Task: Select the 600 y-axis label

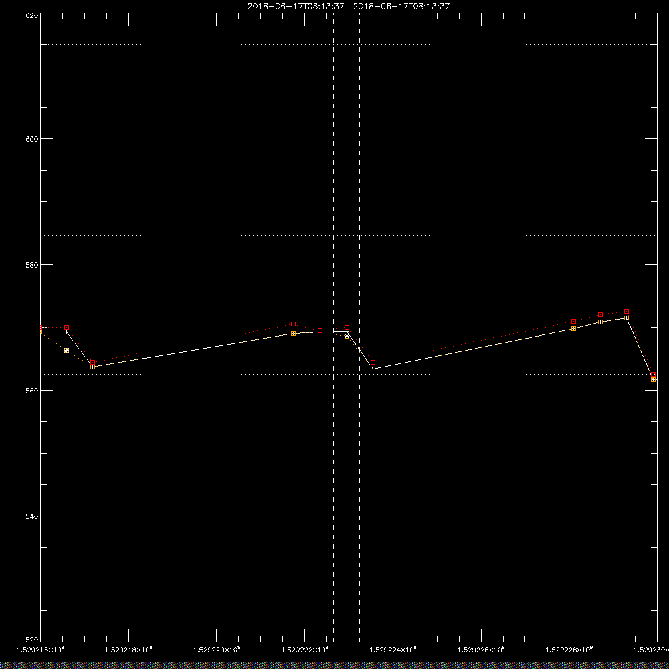Action: click(32, 139)
